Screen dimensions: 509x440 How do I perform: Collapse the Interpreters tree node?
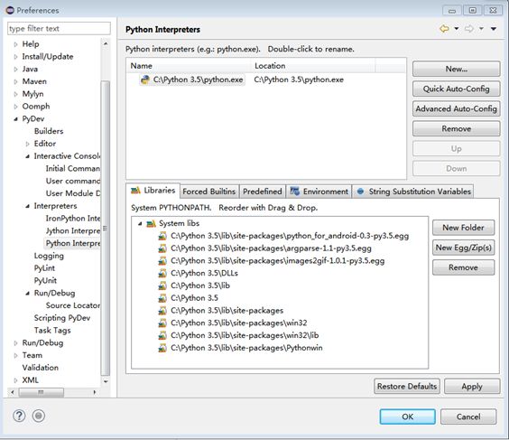pyautogui.click(x=28, y=206)
